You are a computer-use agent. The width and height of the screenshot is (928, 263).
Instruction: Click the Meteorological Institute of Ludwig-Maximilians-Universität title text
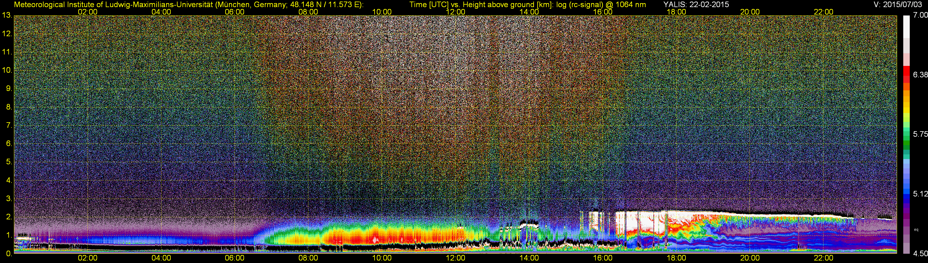(x=188, y=5)
